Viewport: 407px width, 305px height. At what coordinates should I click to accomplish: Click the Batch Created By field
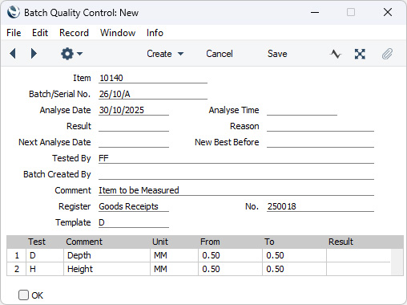pos(236,174)
